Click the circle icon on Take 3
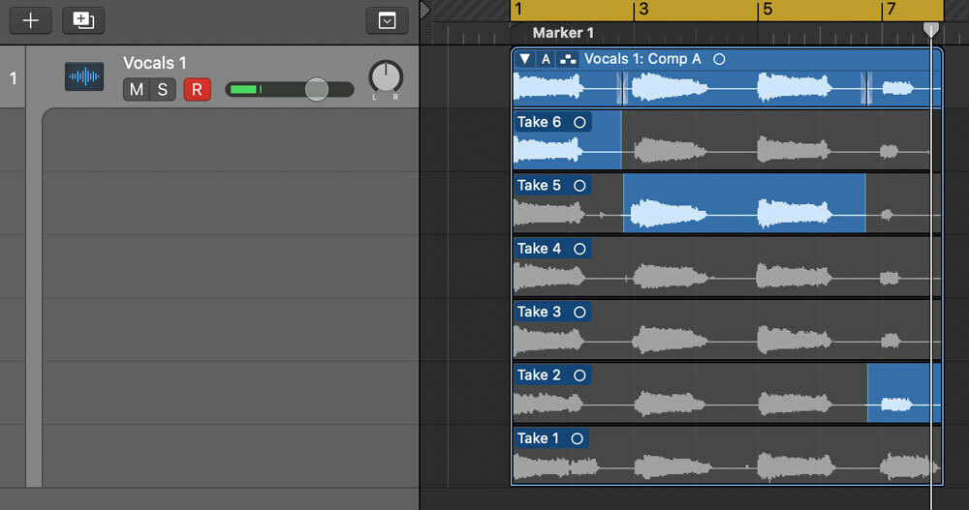This screenshot has width=969, height=510. click(x=579, y=312)
